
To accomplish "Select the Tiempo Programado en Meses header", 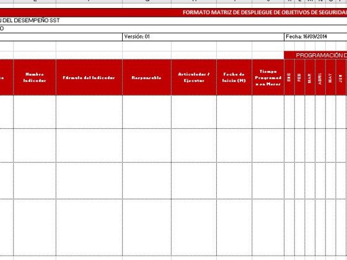I will tap(268, 77).
